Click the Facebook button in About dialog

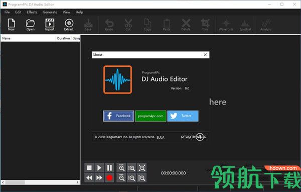(x=118, y=116)
